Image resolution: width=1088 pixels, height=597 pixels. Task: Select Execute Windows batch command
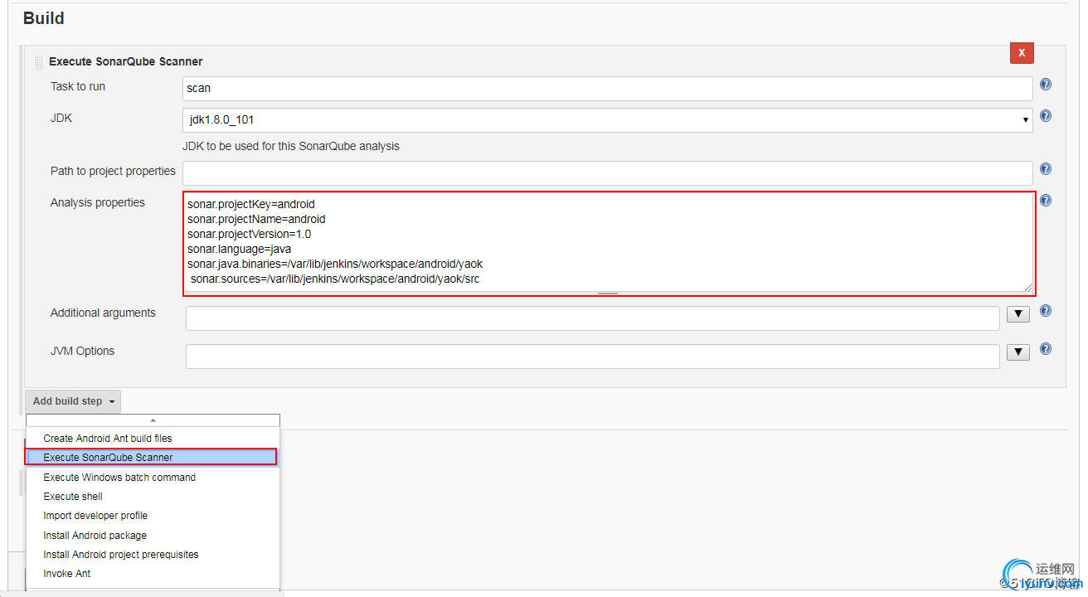pos(153,478)
